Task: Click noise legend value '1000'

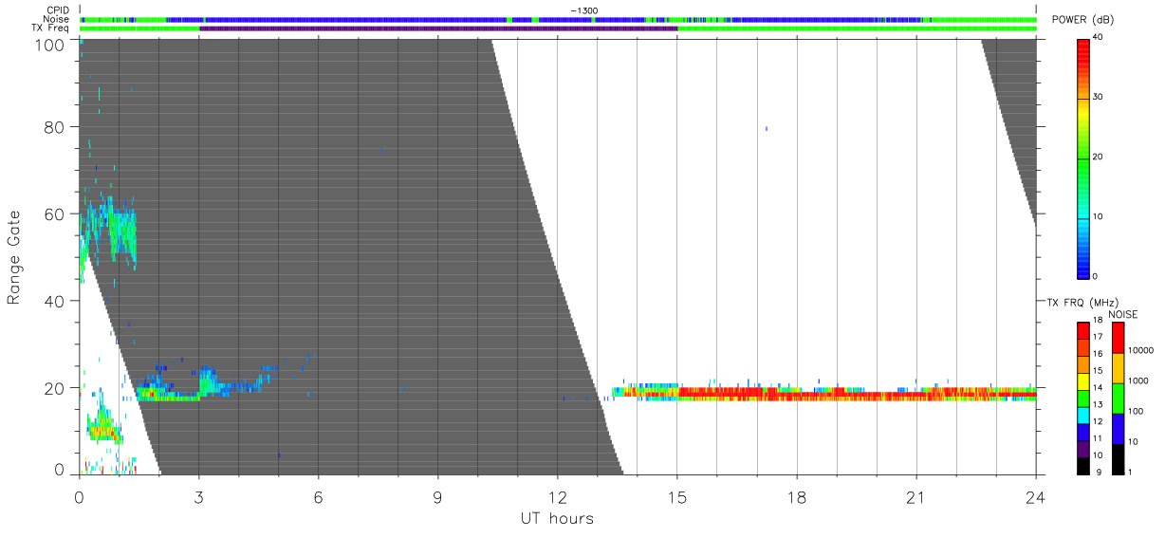Action: coord(1137,380)
